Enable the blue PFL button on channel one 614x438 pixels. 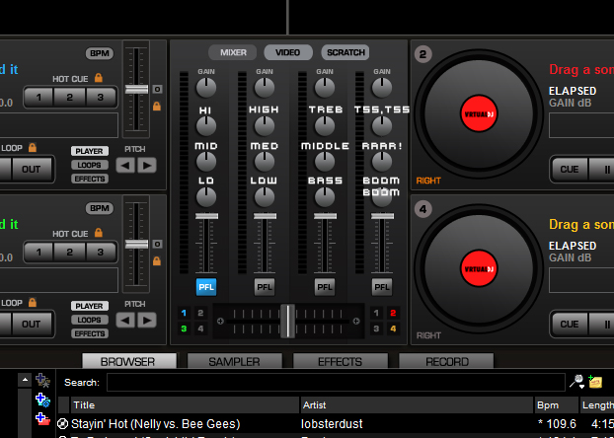click(x=206, y=287)
